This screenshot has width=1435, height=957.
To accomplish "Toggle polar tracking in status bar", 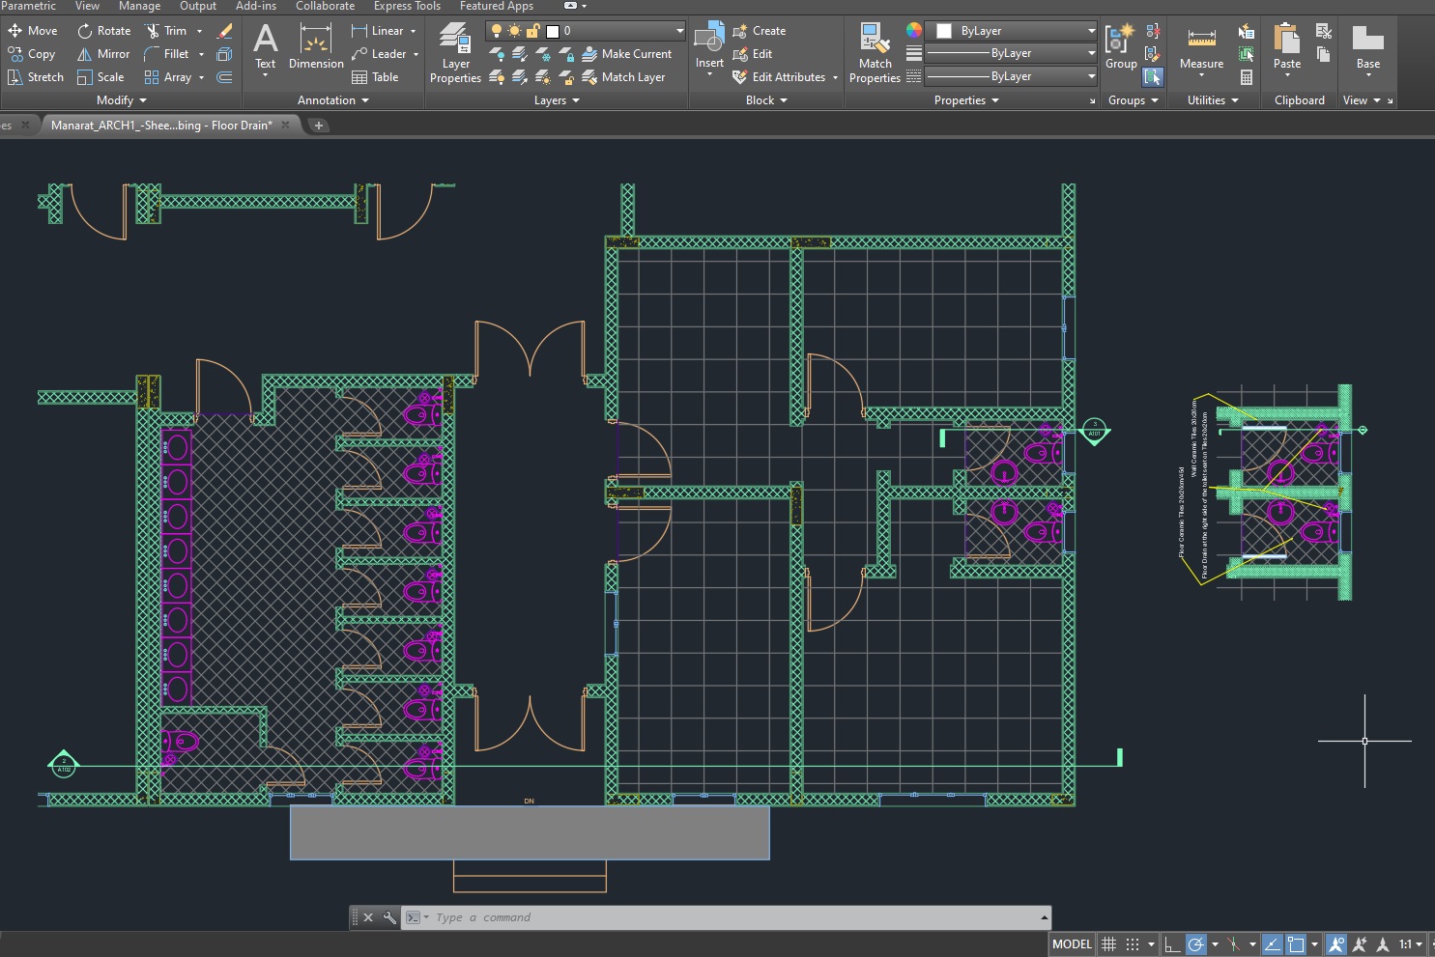I will (x=1195, y=944).
